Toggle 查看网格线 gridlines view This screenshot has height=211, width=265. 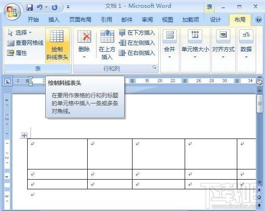click(x=25, y=43)
